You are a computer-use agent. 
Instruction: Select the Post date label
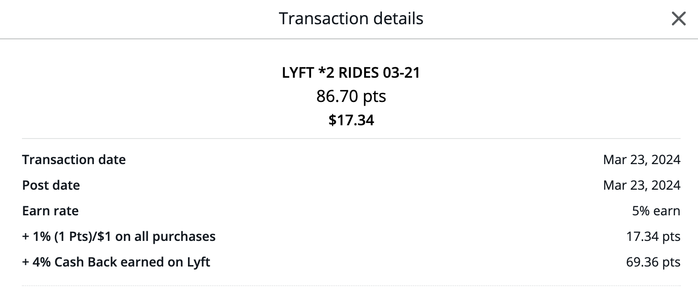(51, 185)
